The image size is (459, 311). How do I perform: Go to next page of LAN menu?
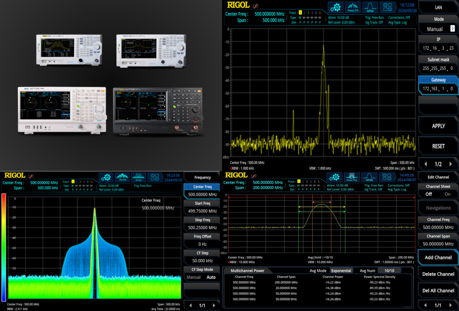(x=451, y=164)
